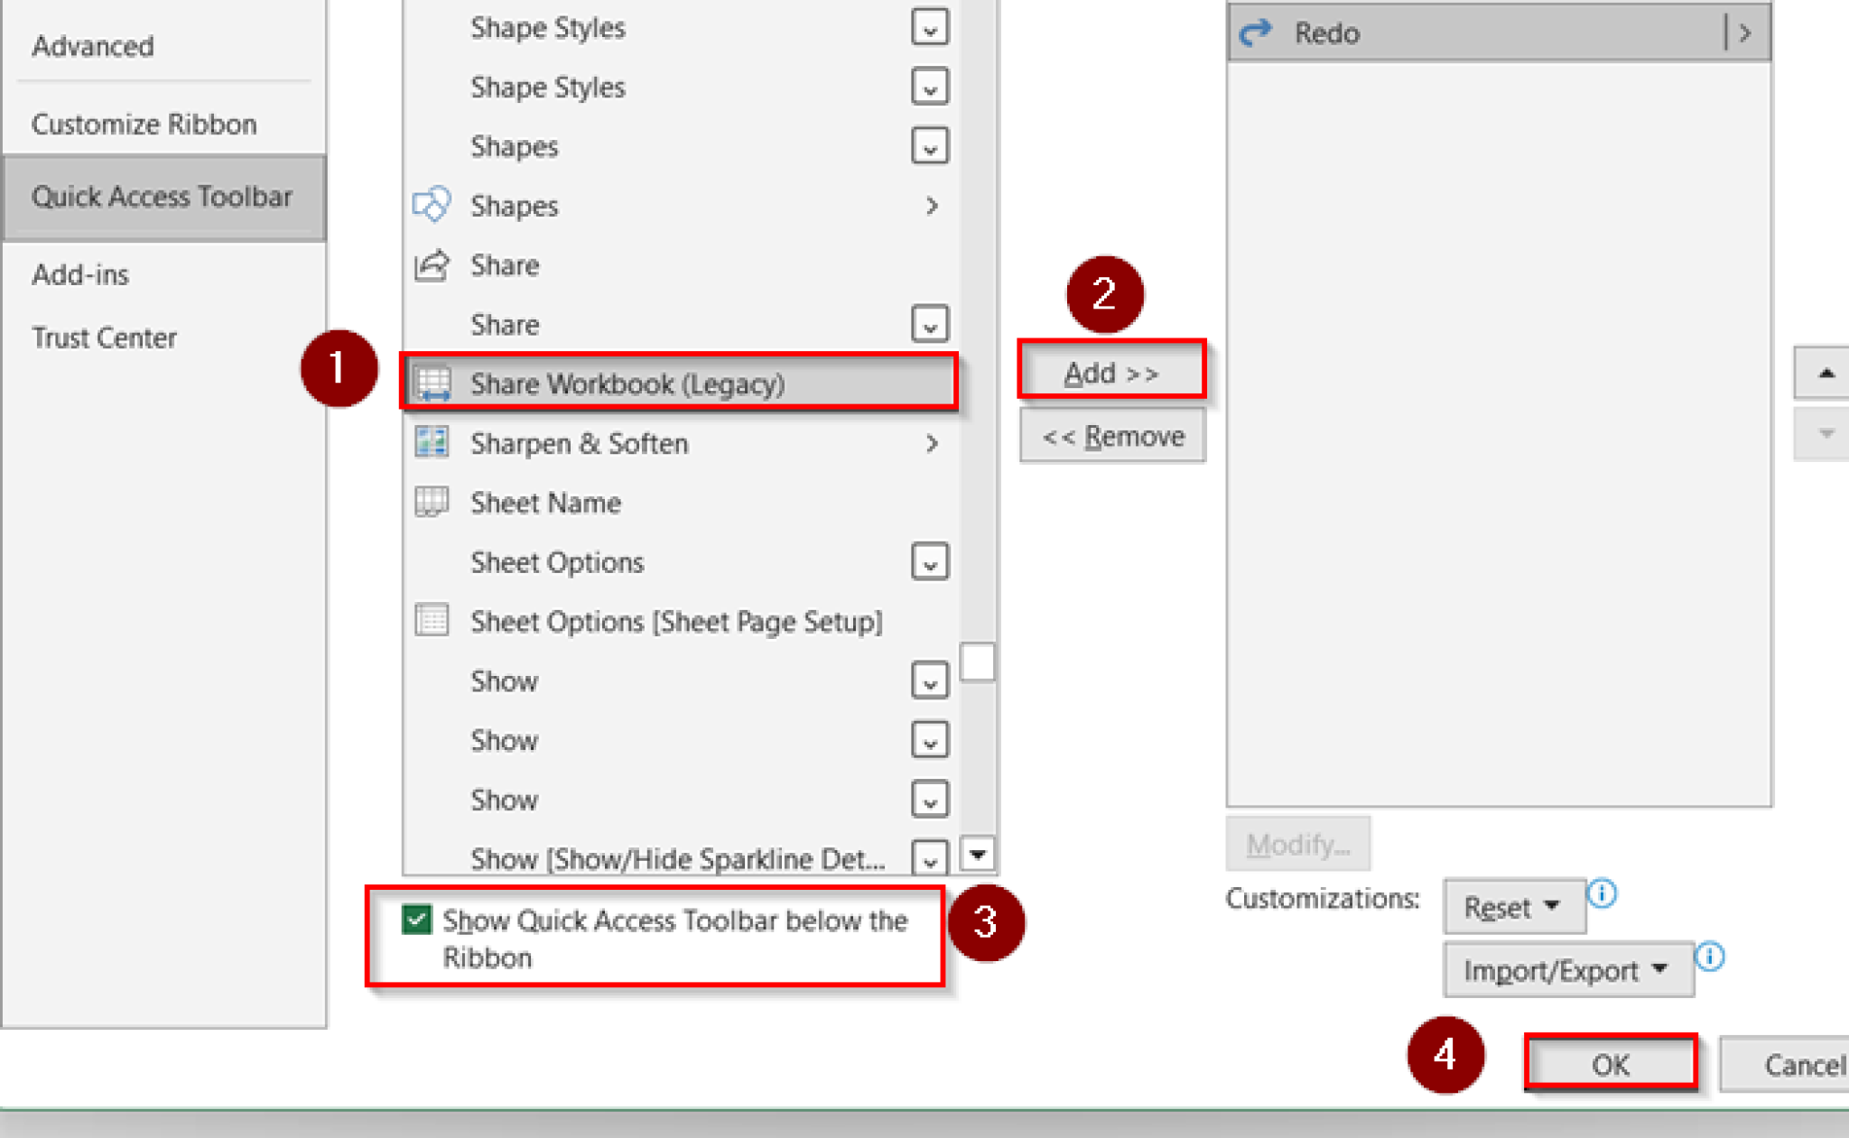This screenshot has width=1849, height=1138.
Task: Click the Add button
Action: pos(1111,372)
